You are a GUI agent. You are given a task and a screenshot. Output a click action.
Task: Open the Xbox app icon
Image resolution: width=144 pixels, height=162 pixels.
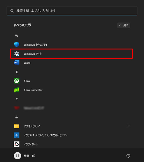(17, 81)
